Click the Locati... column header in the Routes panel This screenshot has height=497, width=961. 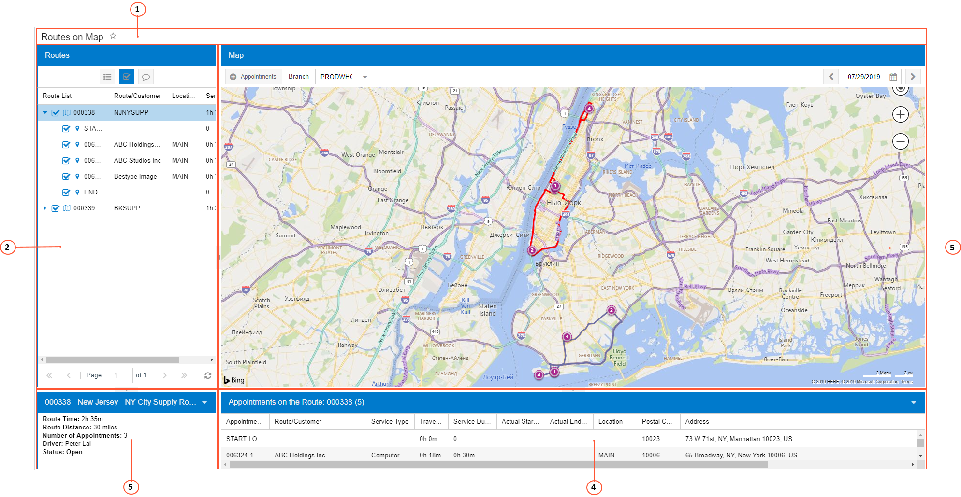tap(184, 96)
